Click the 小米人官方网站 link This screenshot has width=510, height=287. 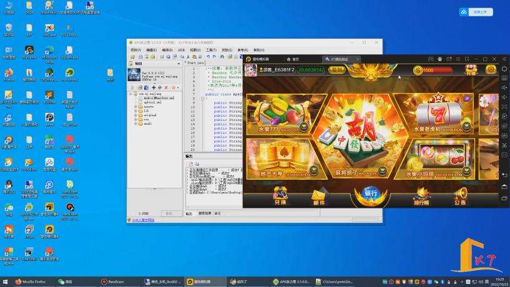click(x=143, y=220)
